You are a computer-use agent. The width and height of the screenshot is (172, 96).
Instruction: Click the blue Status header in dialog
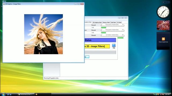point(100,40)
